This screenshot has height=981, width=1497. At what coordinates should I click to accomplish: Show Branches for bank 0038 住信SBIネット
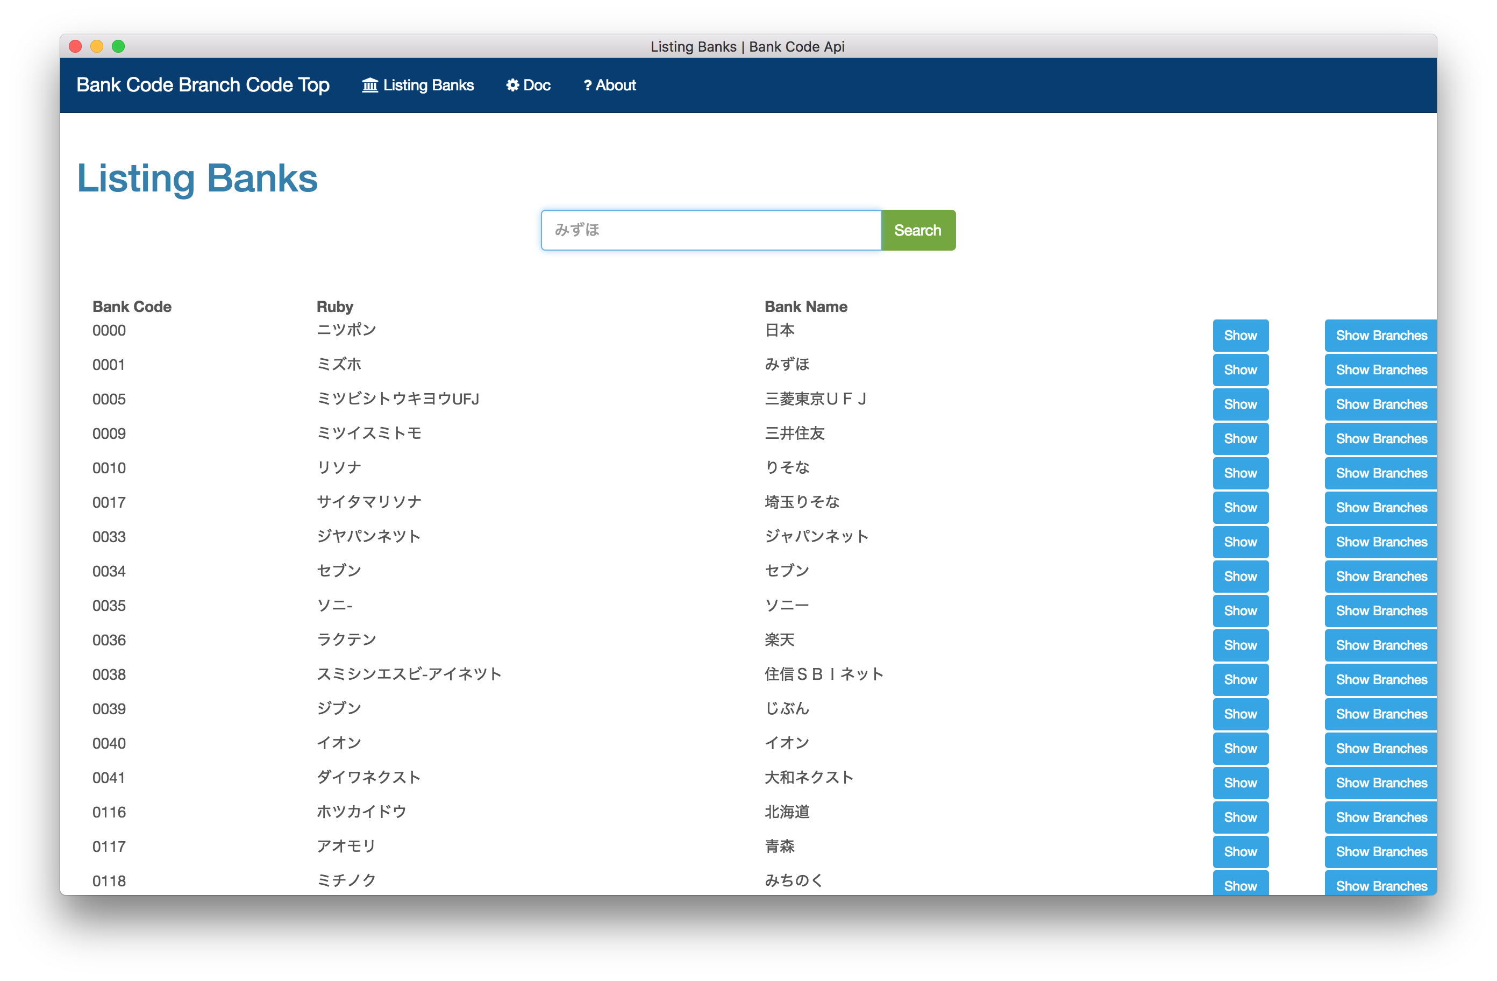[1381, 680]
